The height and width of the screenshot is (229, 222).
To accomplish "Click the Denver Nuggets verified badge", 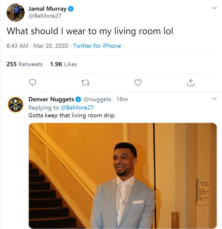I will point(78,99).
